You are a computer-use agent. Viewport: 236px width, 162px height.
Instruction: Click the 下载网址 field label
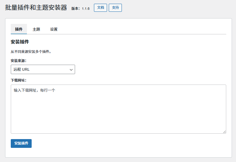pyautogui.click(x=19, y=80)
